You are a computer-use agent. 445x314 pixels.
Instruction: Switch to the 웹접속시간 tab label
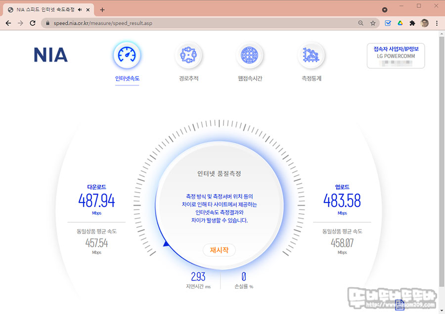250,78
